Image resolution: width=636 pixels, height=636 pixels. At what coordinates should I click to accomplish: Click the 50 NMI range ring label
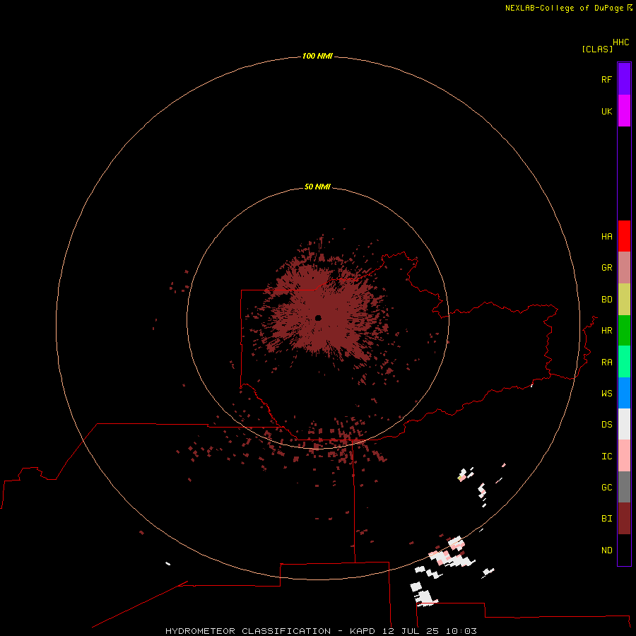(x=317, y=187)
